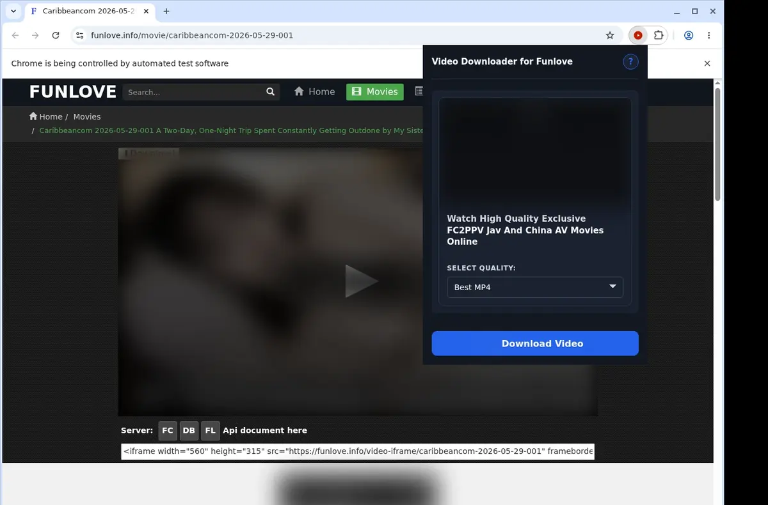
Task: Click the Download Video button
Action: point(535,343)
